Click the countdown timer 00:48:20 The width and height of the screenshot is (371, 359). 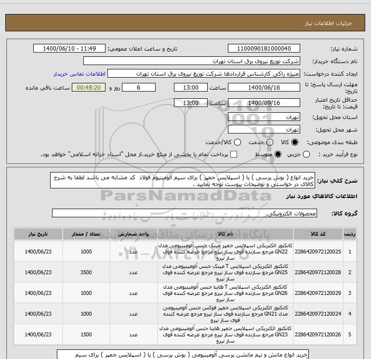pos(89,87)
